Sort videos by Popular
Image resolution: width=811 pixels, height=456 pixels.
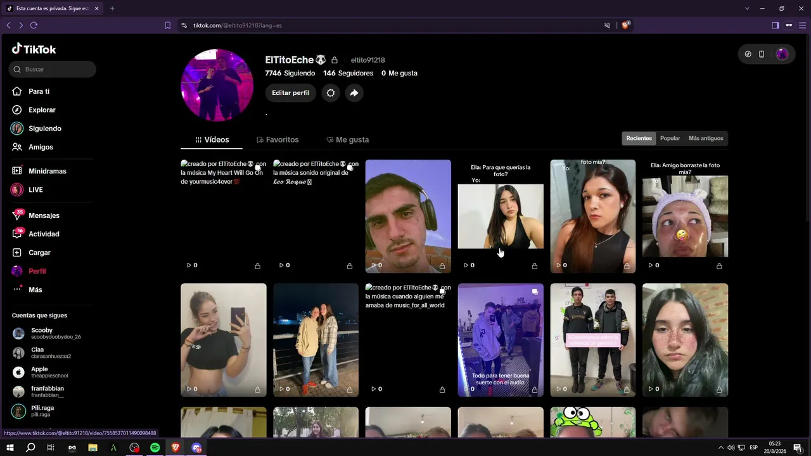(x=670, y=138)
